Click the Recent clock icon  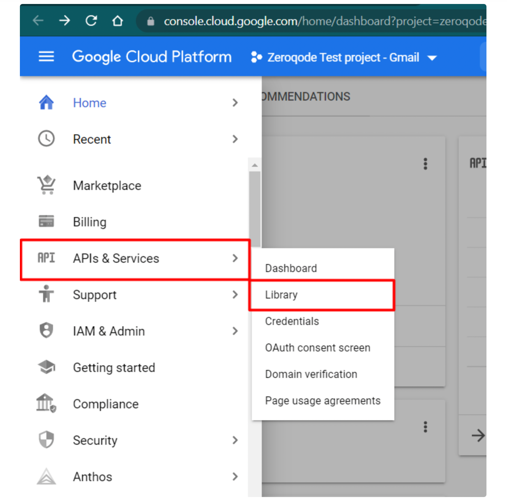click(46, 139)
